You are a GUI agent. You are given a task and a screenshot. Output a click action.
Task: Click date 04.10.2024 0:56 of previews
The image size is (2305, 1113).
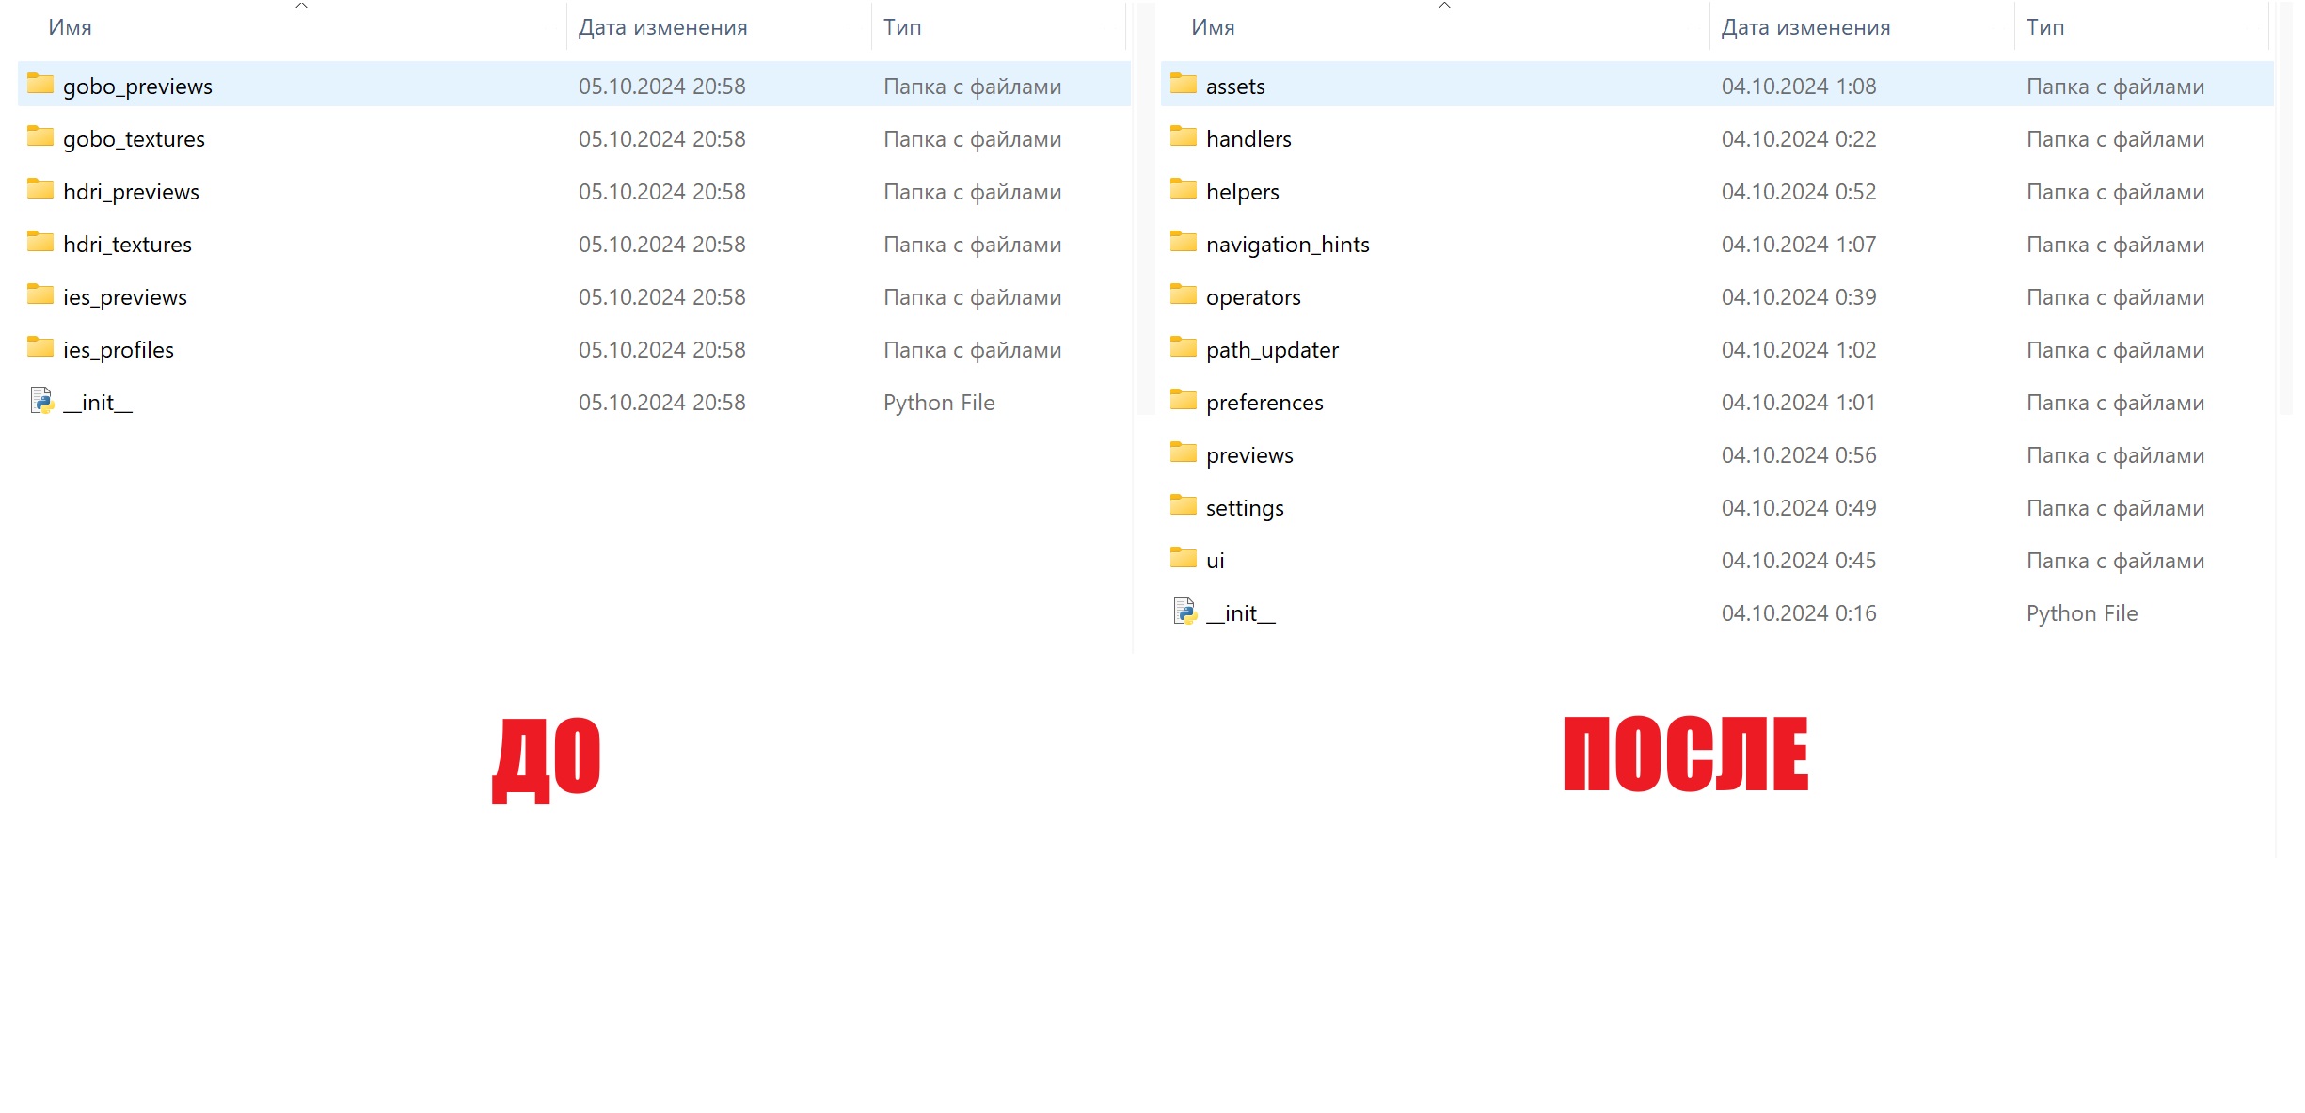coord(1799,455)
